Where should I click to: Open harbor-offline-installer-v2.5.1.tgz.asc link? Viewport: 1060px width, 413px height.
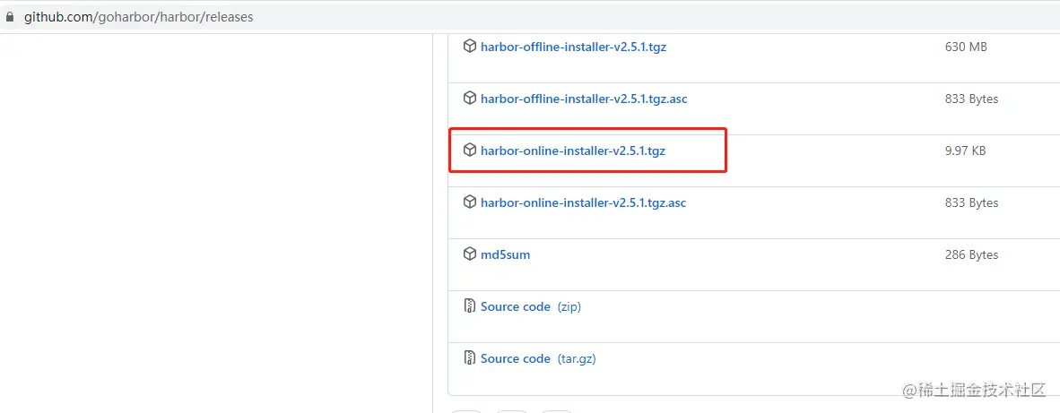[x=584, y=99]
